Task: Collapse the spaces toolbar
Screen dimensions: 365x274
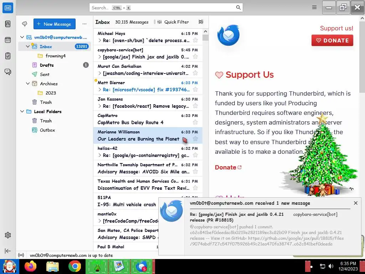Action: 8,251
